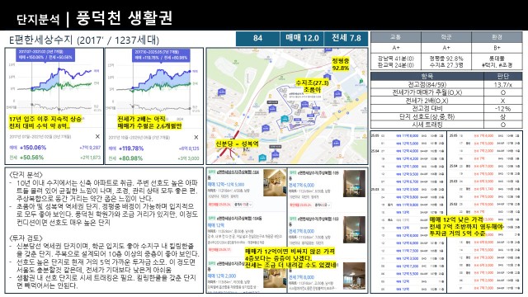The width and height of the screenshot is (528, 297).
Task: Open the 매매 12억 2,000 listing
Action: point(222,276)
